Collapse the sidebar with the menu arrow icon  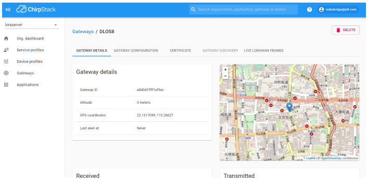pos(8,9)
